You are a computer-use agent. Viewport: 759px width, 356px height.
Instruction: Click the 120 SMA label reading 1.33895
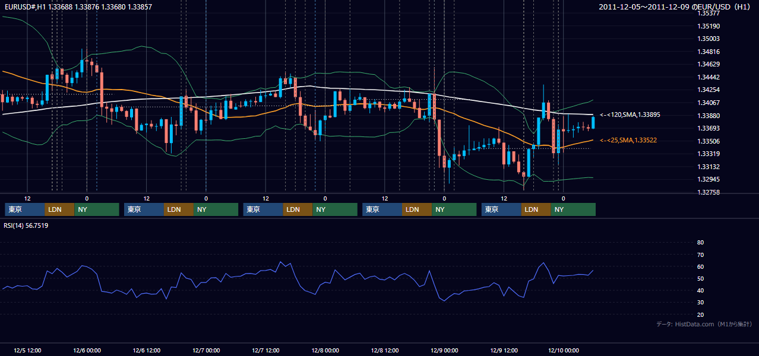click(x=630, y=115)
